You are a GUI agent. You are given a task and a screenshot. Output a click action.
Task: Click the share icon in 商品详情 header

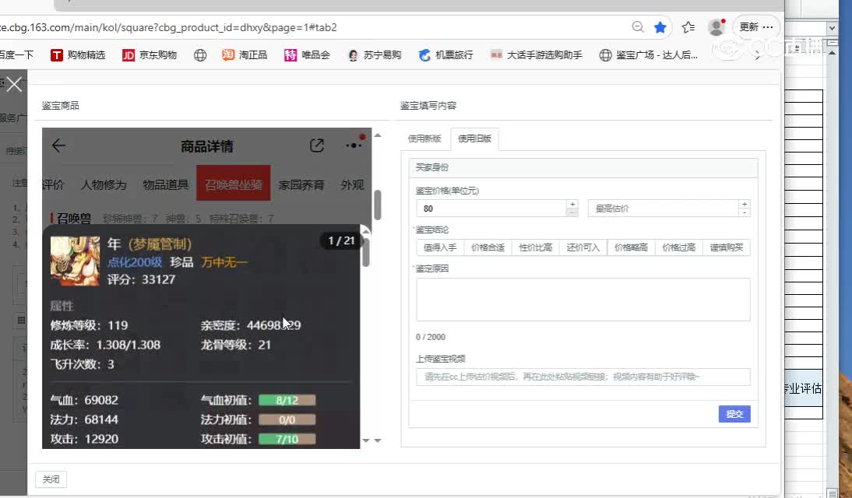click(317, 146)
